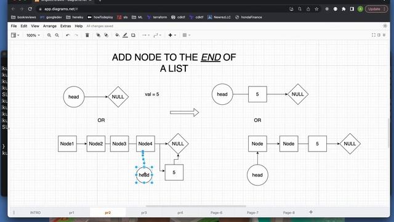Click the Redo arrow icon
The height and width of the screenshot is (222, 394).
click(x=76, y=35)
